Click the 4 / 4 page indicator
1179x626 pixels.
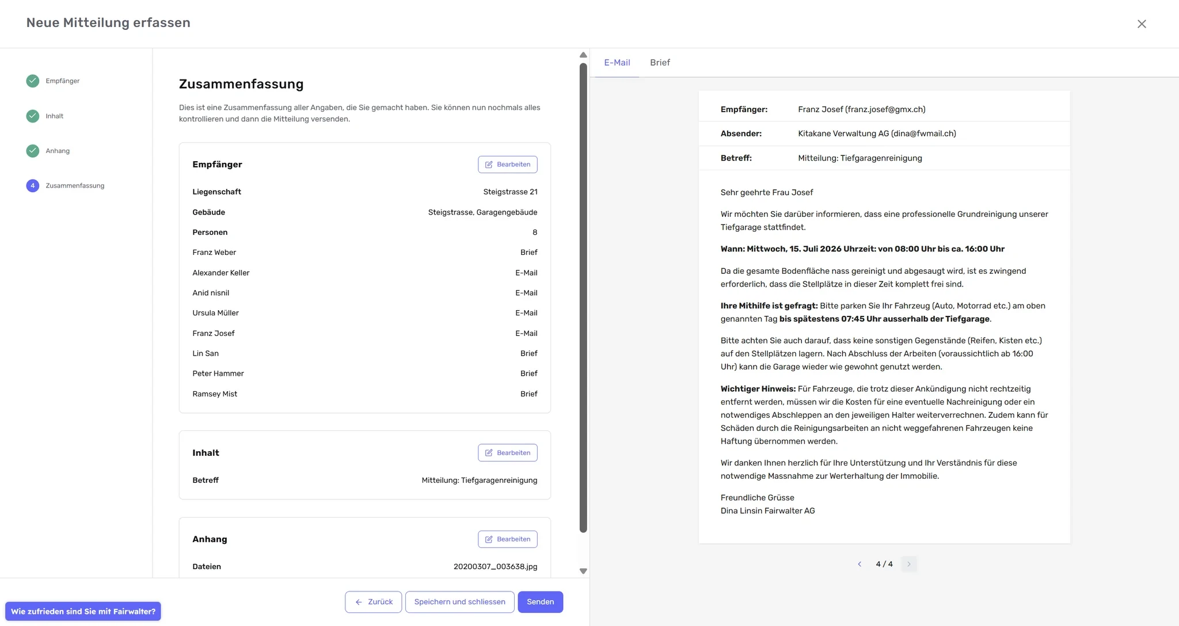(884, 564)
